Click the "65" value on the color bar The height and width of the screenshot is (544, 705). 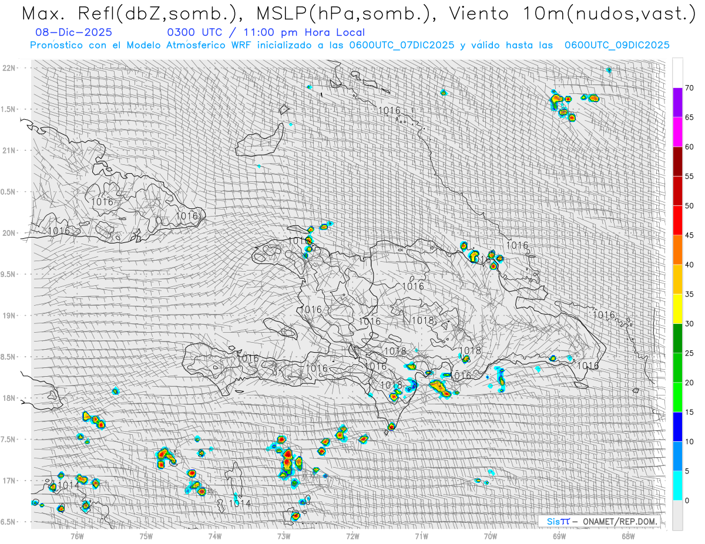[x=690, y=117]
